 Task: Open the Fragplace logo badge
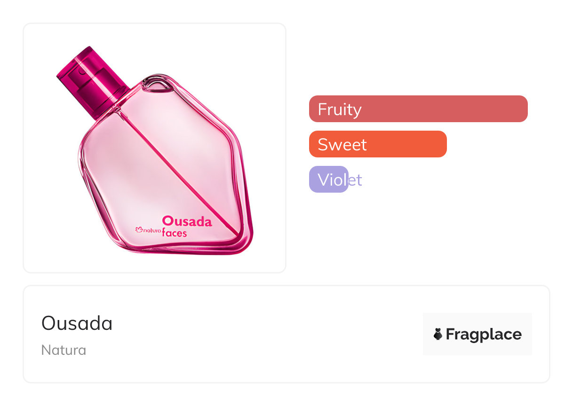477,334
